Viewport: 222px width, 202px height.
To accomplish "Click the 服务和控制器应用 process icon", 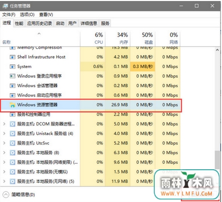I will click(13, 115).
